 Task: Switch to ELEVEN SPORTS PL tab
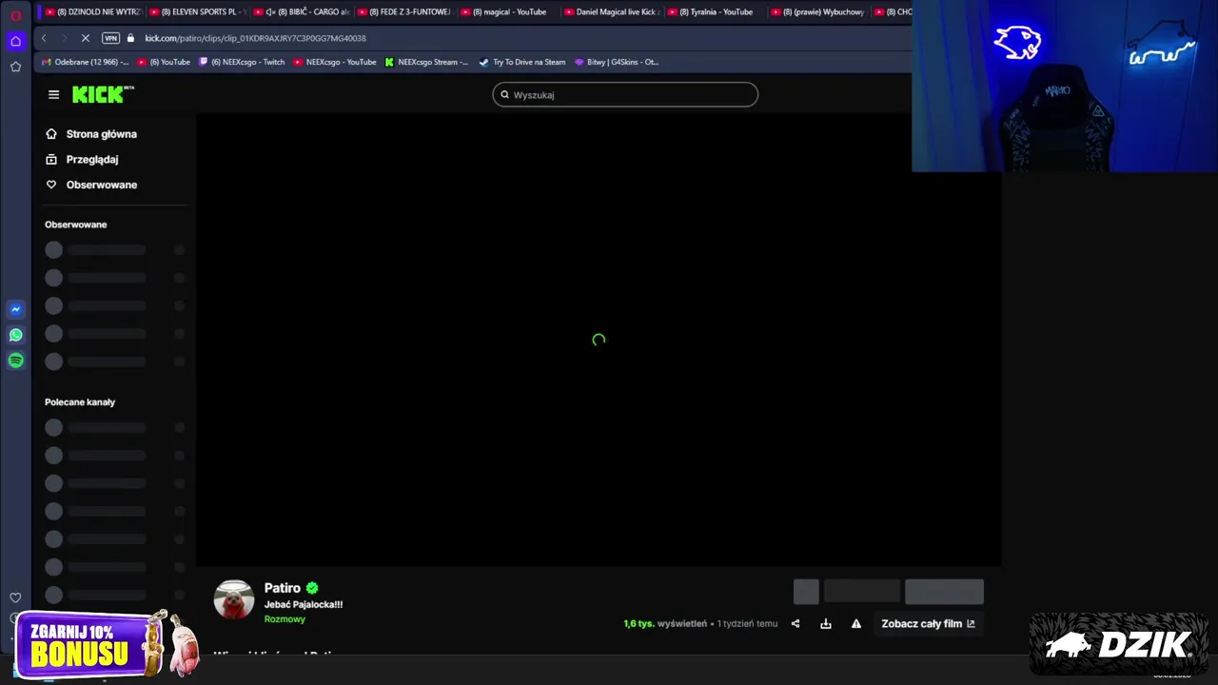click(x=197, y=12)
